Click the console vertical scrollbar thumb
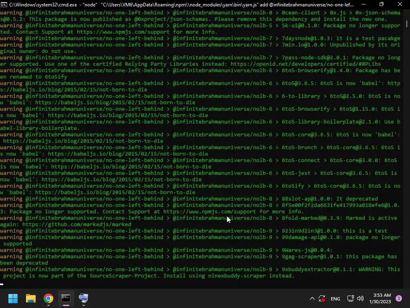The height and width of the screenshot is (308, 410). 407,24
